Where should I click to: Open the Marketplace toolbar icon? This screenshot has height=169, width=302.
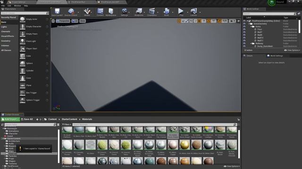[x=111, y=12]
